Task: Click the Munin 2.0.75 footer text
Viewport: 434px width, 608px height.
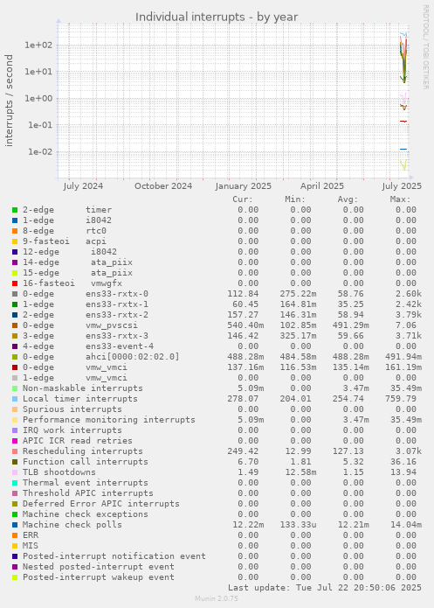Action: coord(217,598)
